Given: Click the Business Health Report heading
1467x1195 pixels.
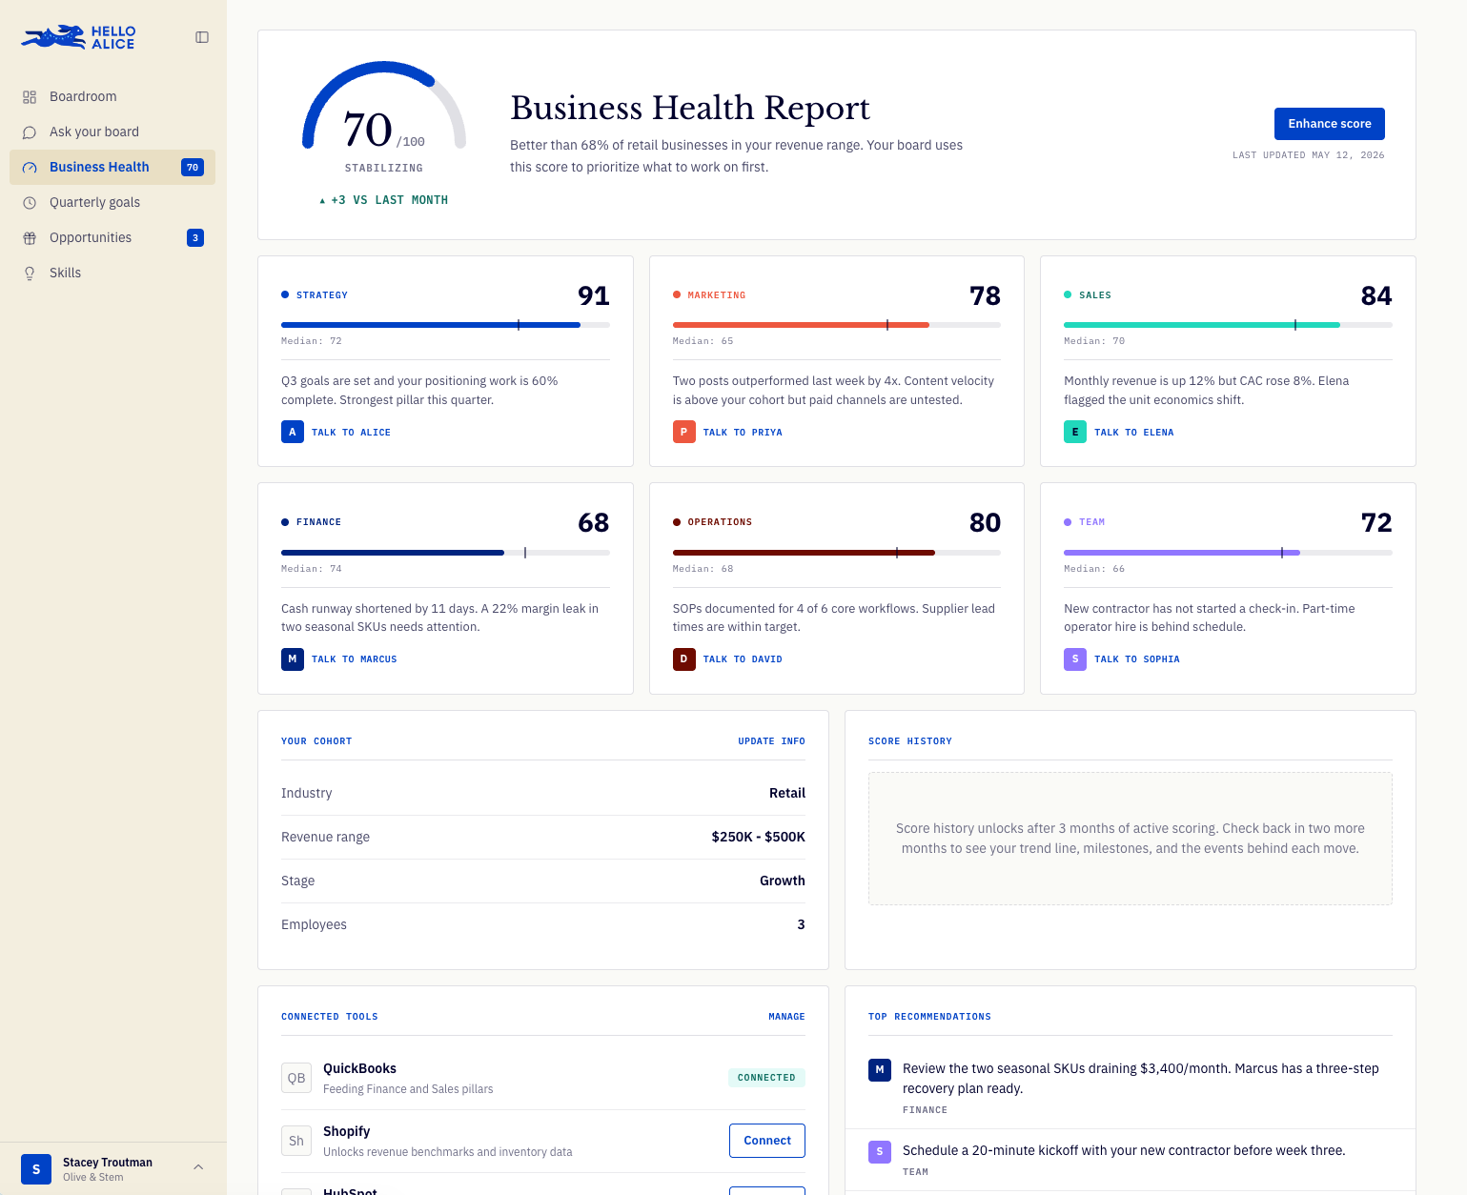Looking at the screenshot, I should [690, 108].
